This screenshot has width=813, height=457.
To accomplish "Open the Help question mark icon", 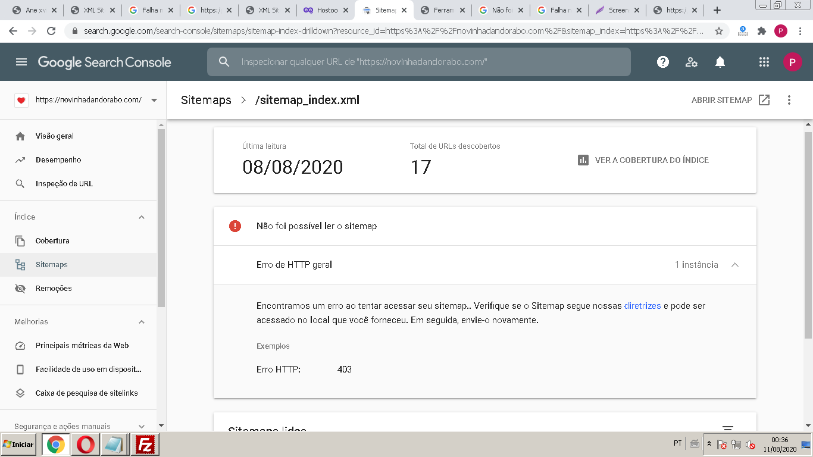I will [663, 62].
